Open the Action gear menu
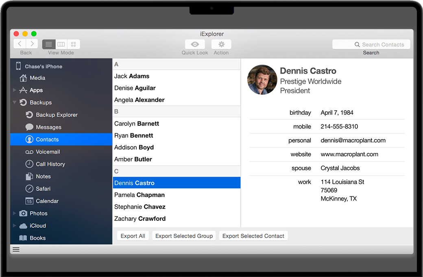This screenshot has width=423, height=277. click(x=221, y=44)
